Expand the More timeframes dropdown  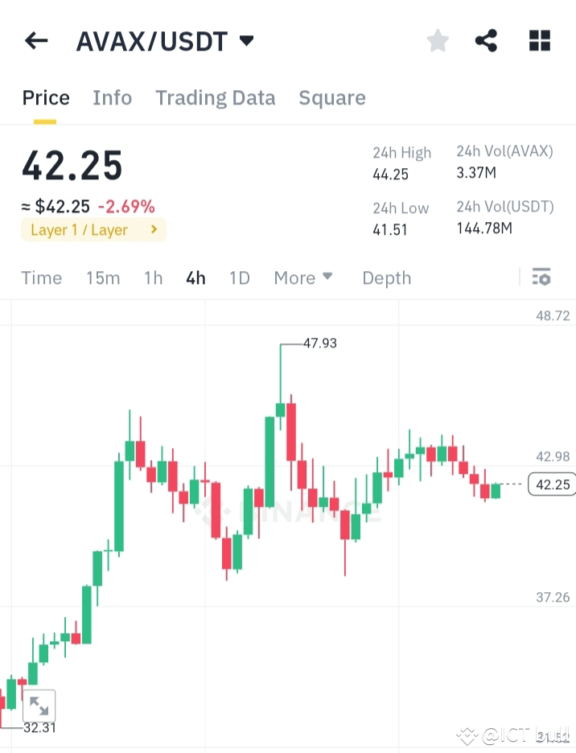pyautogui.click(x=303, y=278)
